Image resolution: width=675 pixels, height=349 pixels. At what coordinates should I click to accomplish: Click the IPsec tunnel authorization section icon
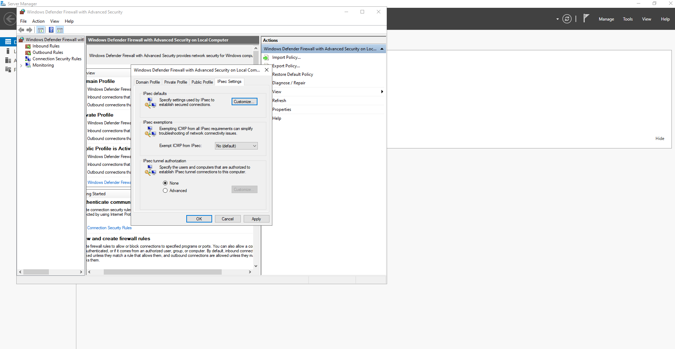pyautogui.click(x=151, y=170)
